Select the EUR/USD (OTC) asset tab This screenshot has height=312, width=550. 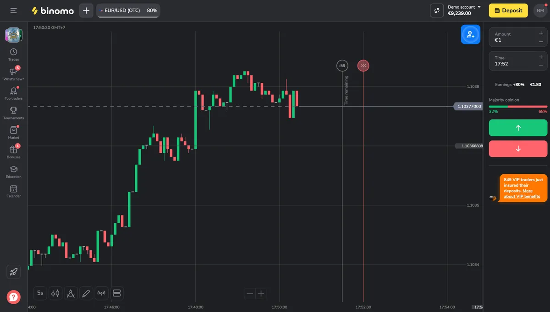(128, 11)
